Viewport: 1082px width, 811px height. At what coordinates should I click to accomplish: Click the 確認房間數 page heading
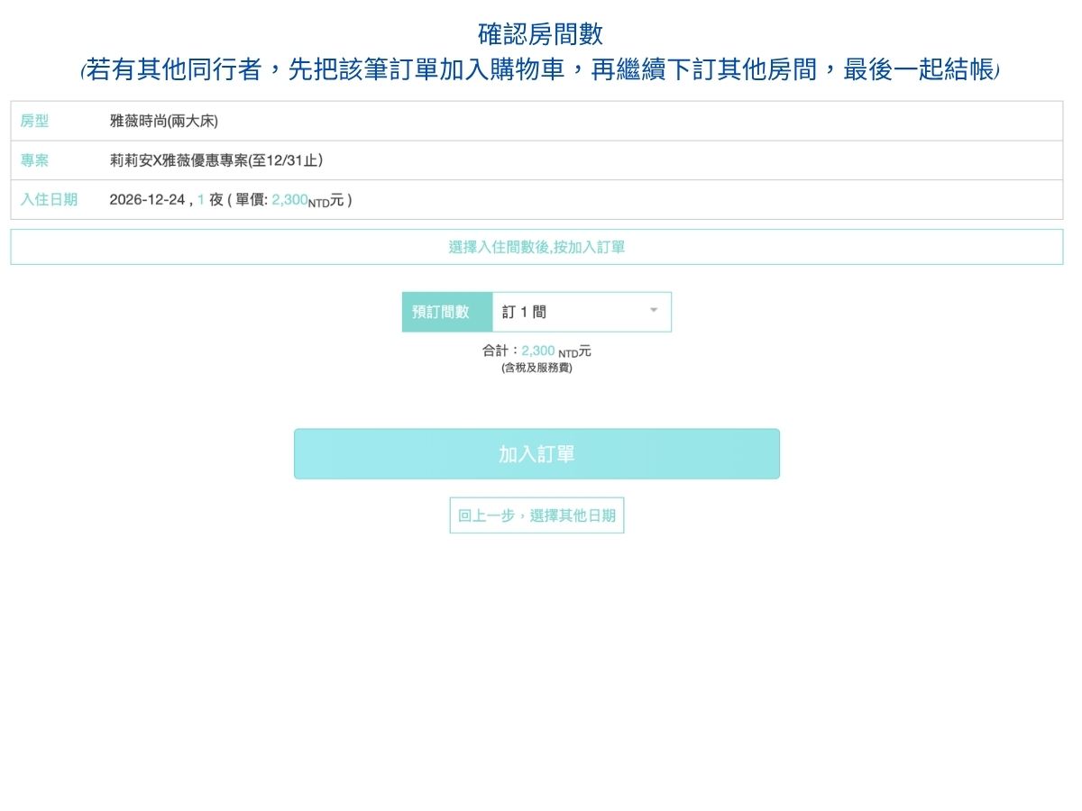(540, 34)
